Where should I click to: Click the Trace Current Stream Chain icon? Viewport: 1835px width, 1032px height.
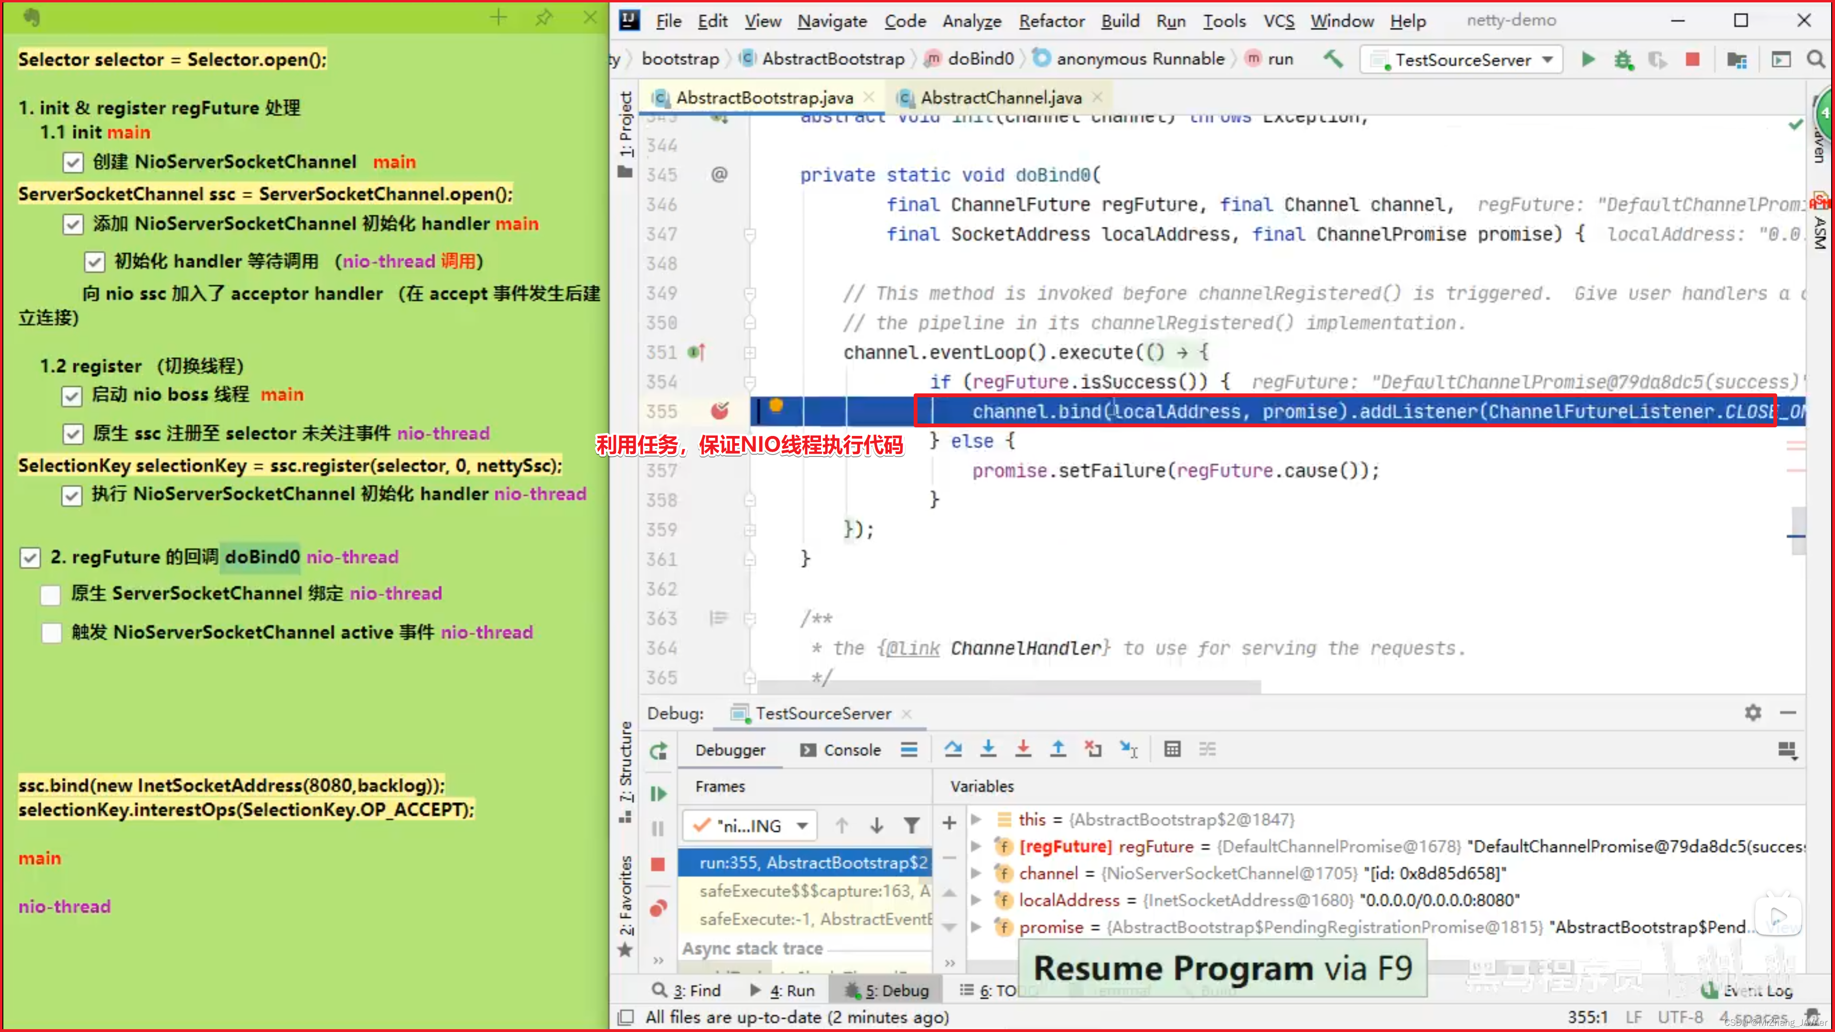1208,749
